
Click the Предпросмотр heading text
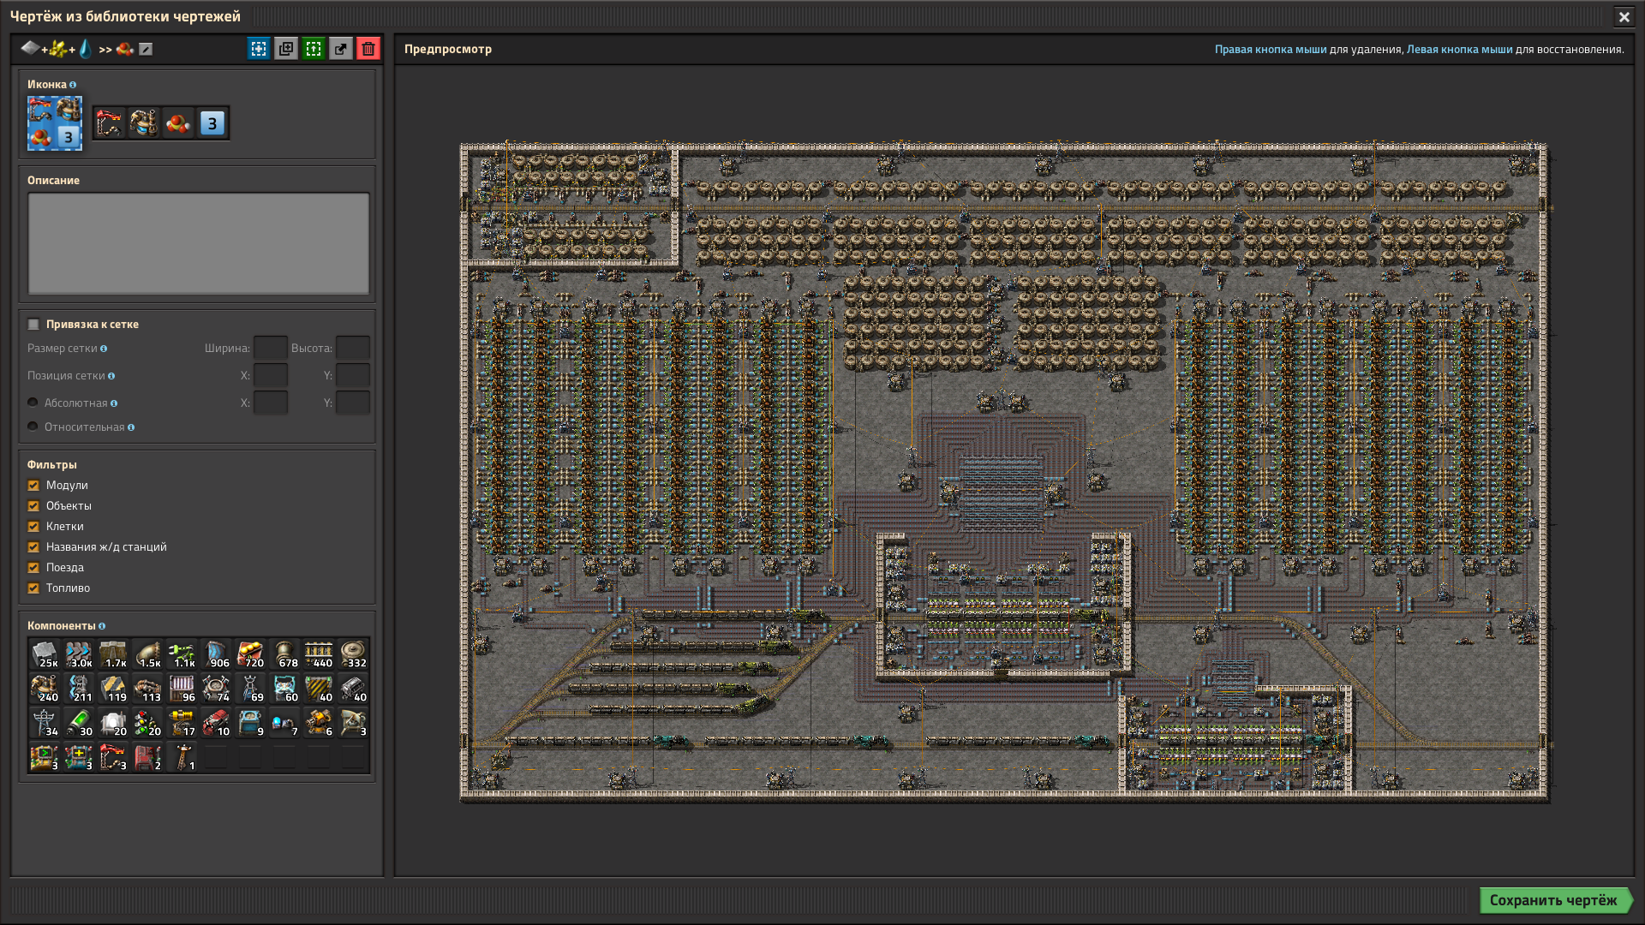[448, 50]
